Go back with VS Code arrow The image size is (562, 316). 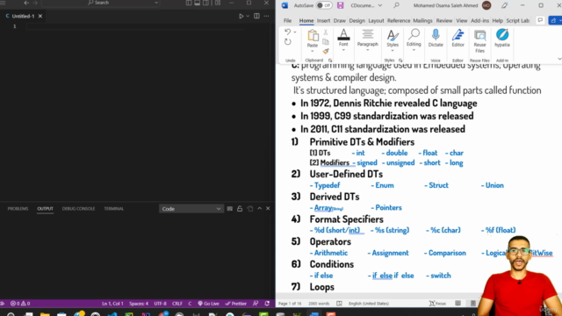click(26, 3)
